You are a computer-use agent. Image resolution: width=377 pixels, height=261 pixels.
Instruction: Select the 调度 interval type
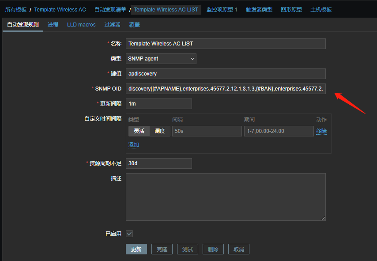coord(160,131)
